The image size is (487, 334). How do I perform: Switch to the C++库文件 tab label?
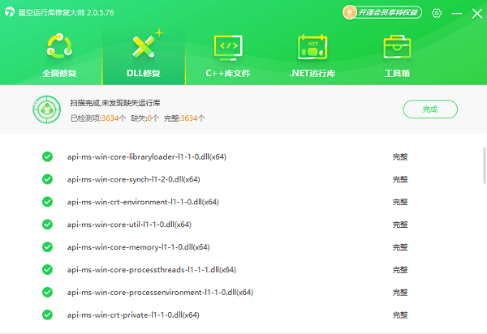click(x=228, y=74)
